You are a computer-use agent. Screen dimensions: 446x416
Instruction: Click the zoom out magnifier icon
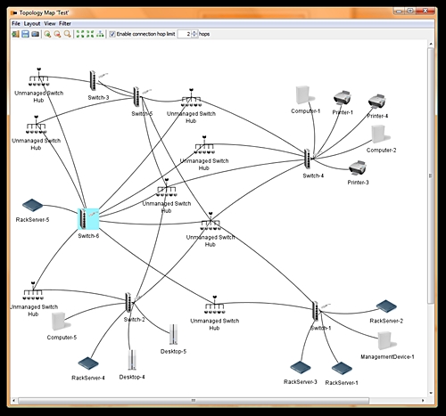(57, 34)
